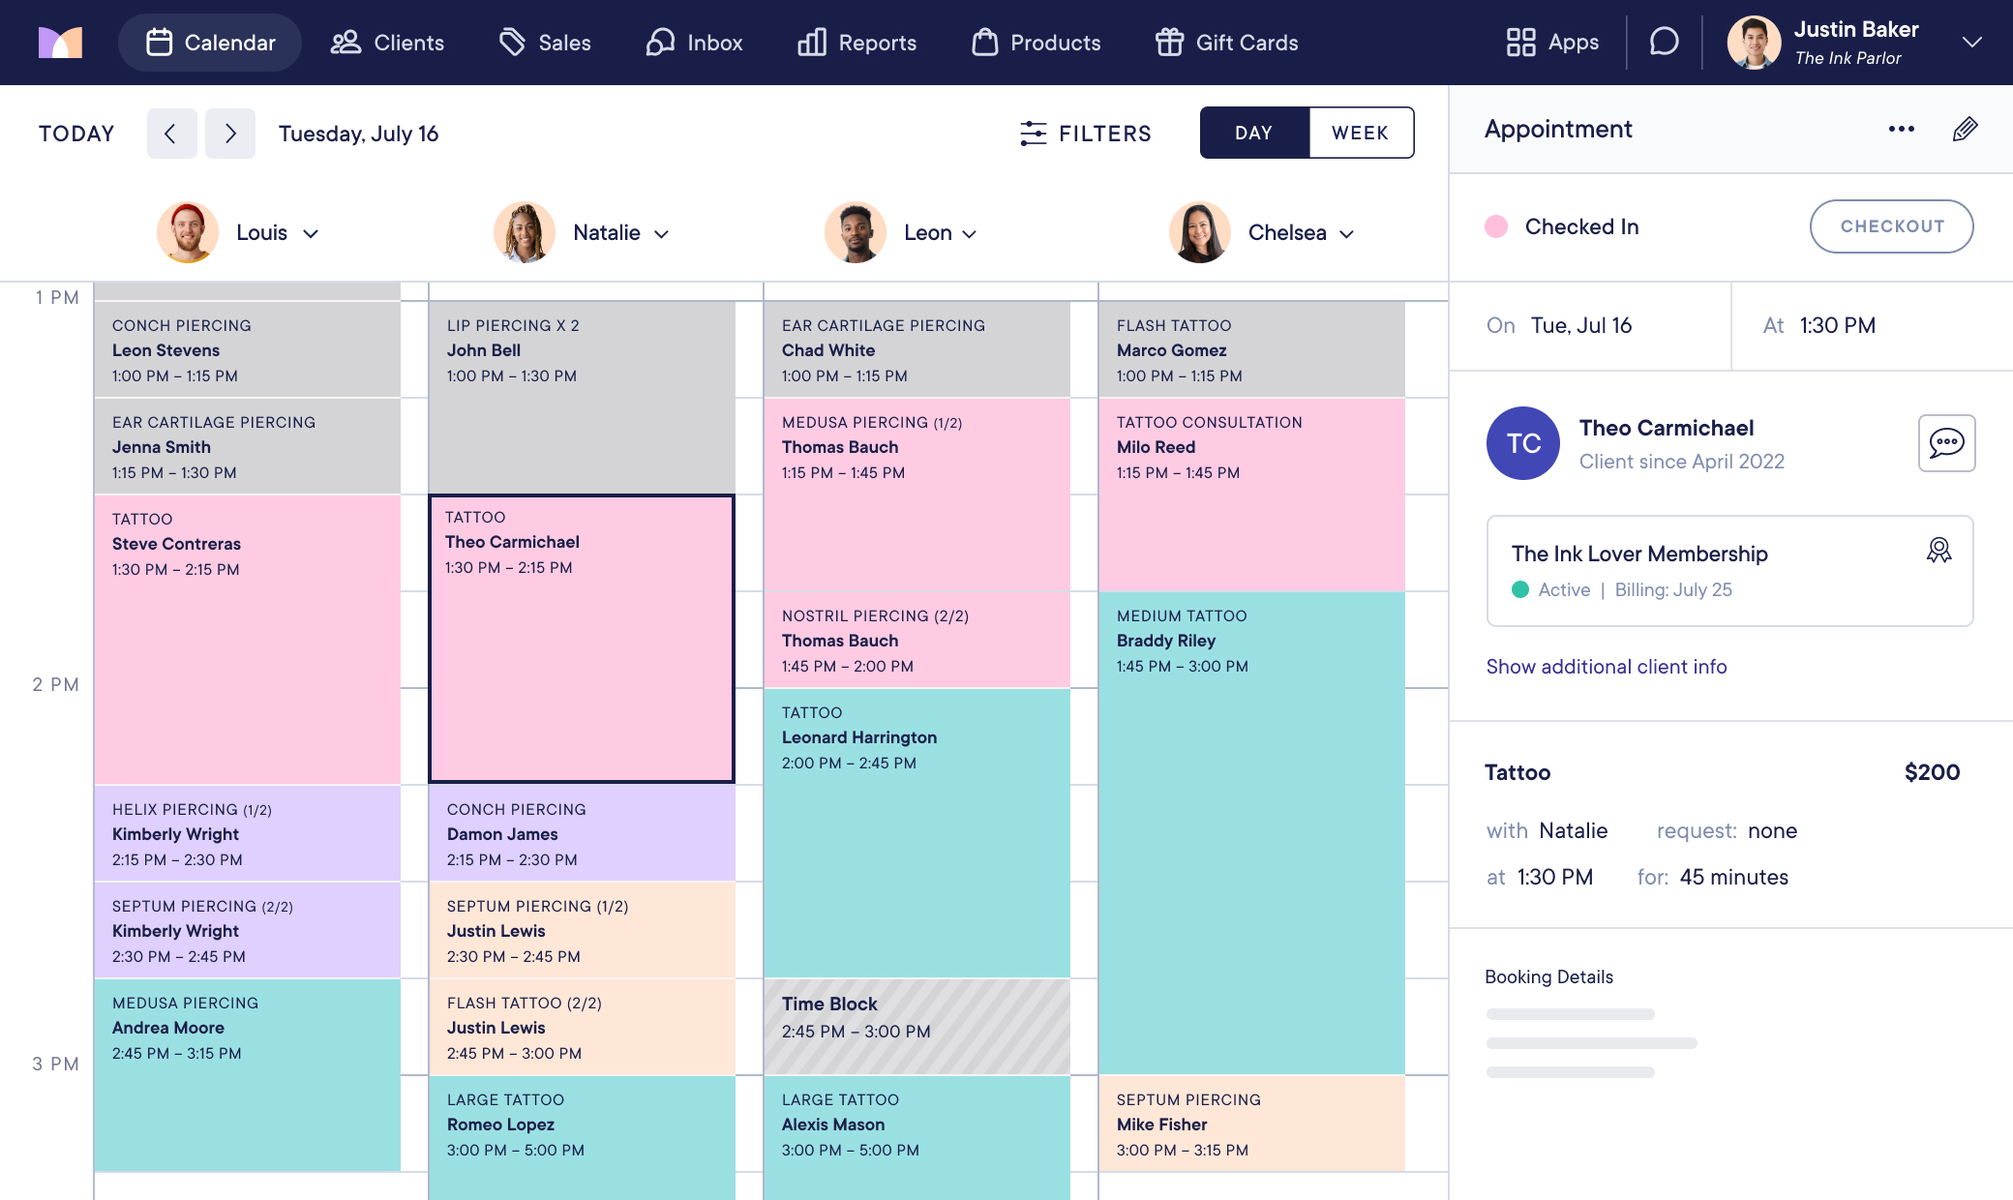Click the Checkout button

pyautogui.click(x=1891, y=226)
